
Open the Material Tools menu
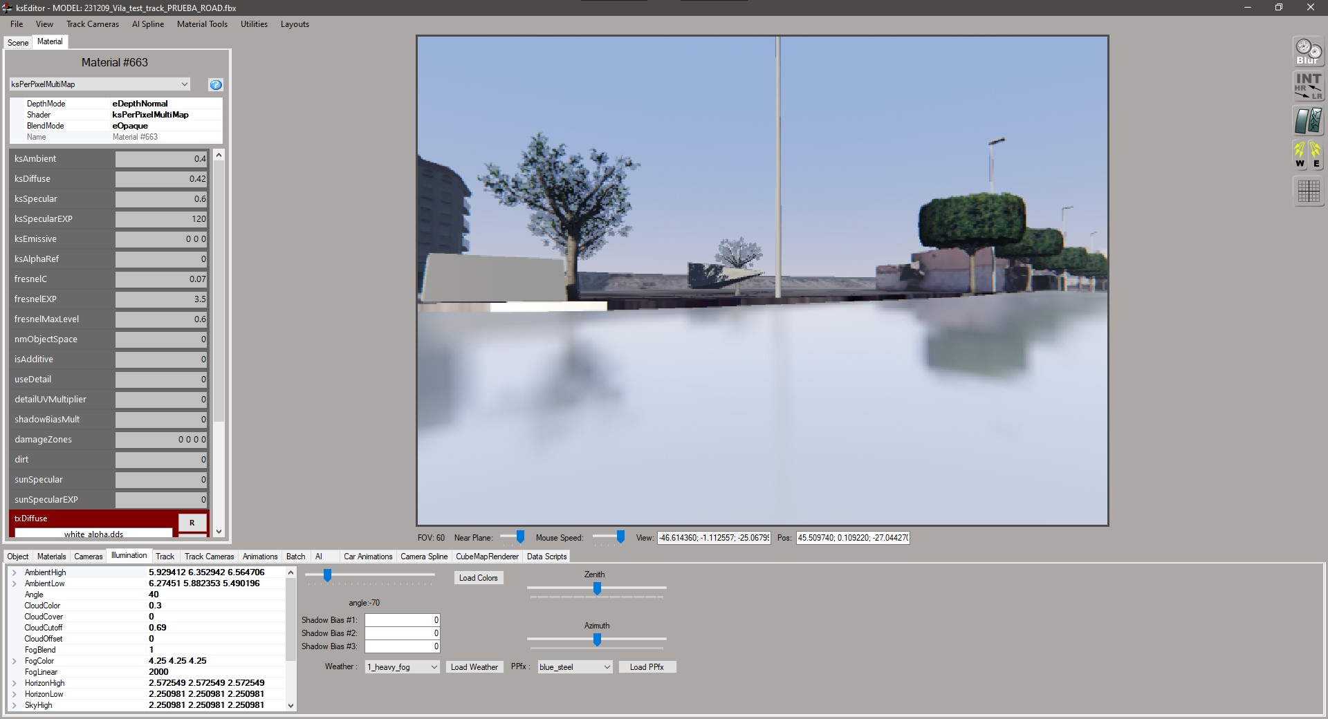pos(202,24)
